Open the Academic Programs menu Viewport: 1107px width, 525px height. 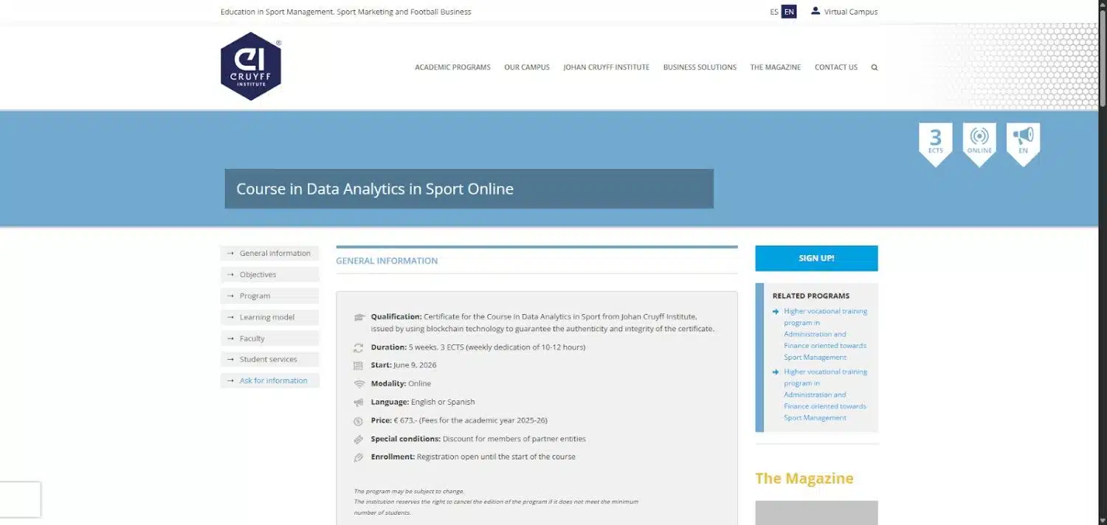click(x=452, y=67)
